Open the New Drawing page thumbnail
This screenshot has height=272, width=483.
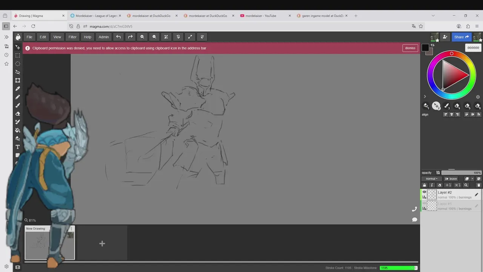coord(50,243)
